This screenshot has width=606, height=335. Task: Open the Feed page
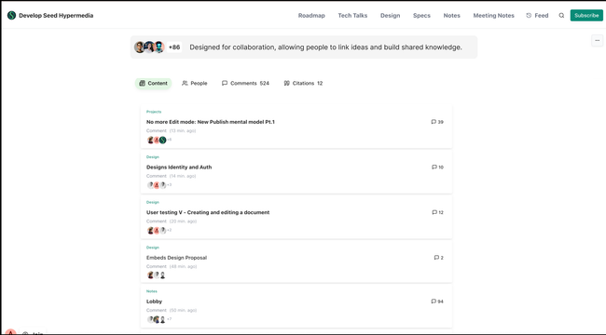click(537, 16)
